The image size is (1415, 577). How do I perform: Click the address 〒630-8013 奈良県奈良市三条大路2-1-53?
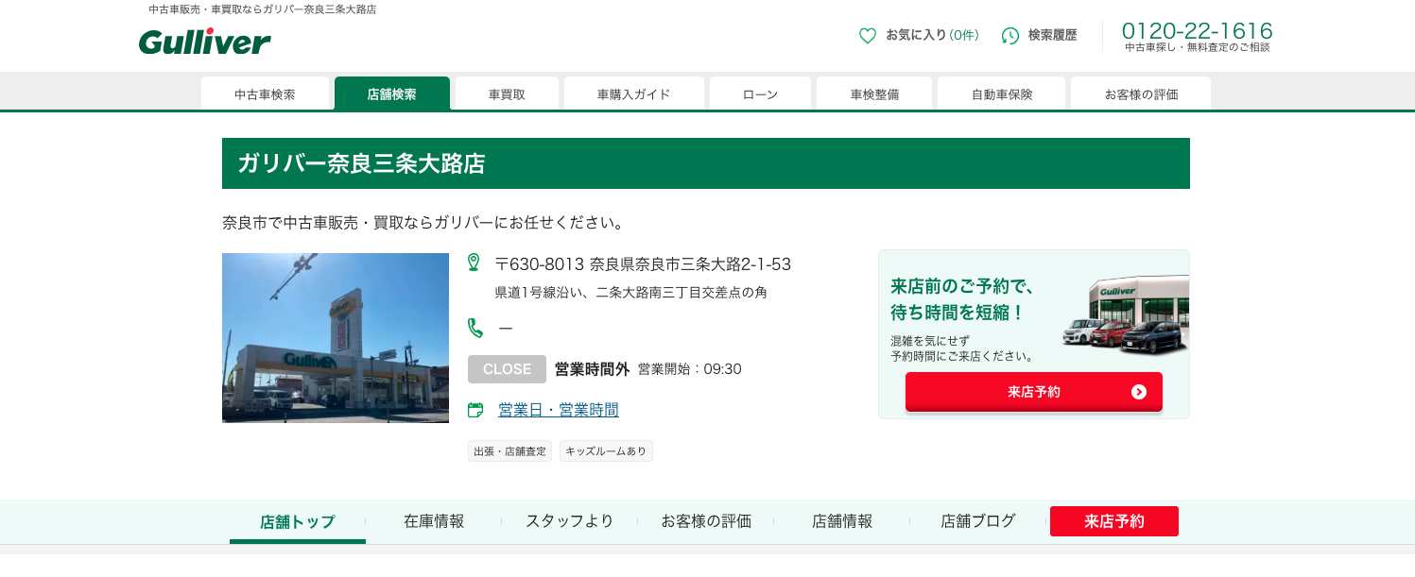643,264
